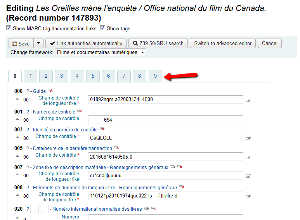Viewport: 300px width, 220px height.
Task: Click the Z39.50/SRU search button
Action: point(158,43)
